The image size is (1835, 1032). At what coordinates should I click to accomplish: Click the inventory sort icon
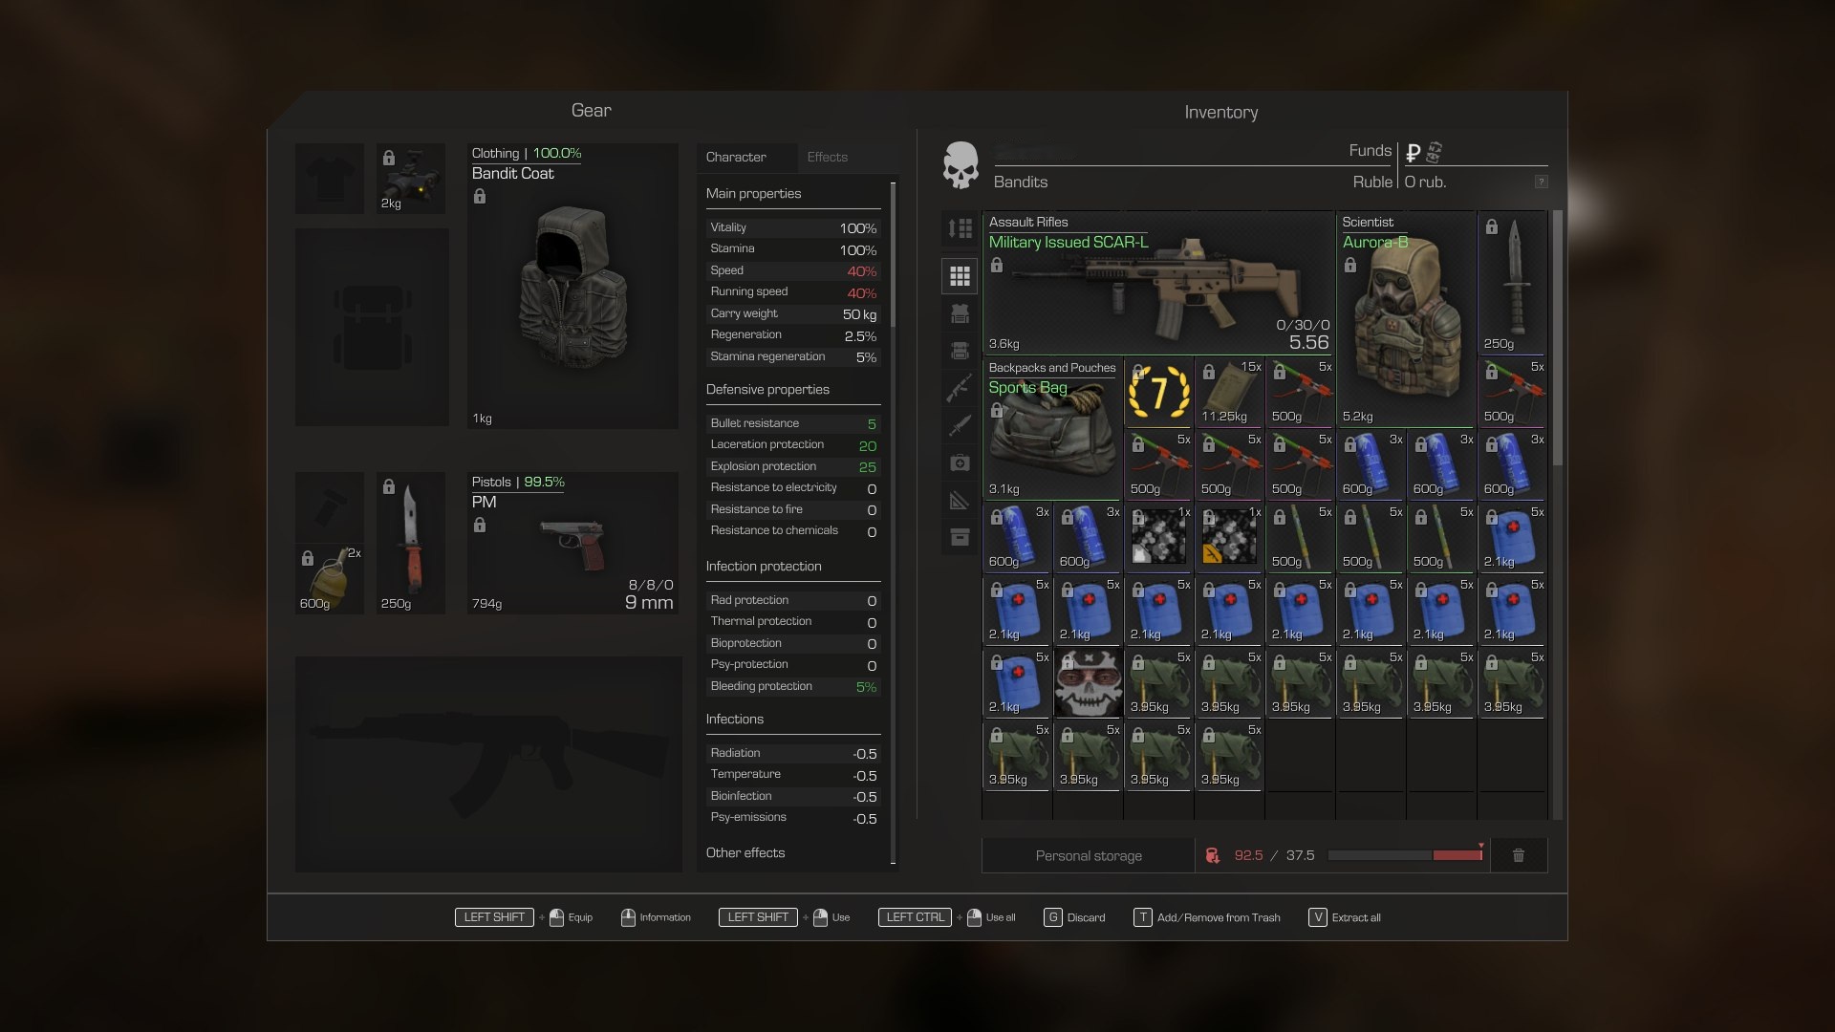point(960,228)
